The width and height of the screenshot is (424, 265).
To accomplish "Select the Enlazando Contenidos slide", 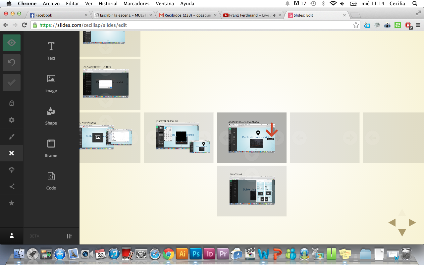I will point(110,84).
